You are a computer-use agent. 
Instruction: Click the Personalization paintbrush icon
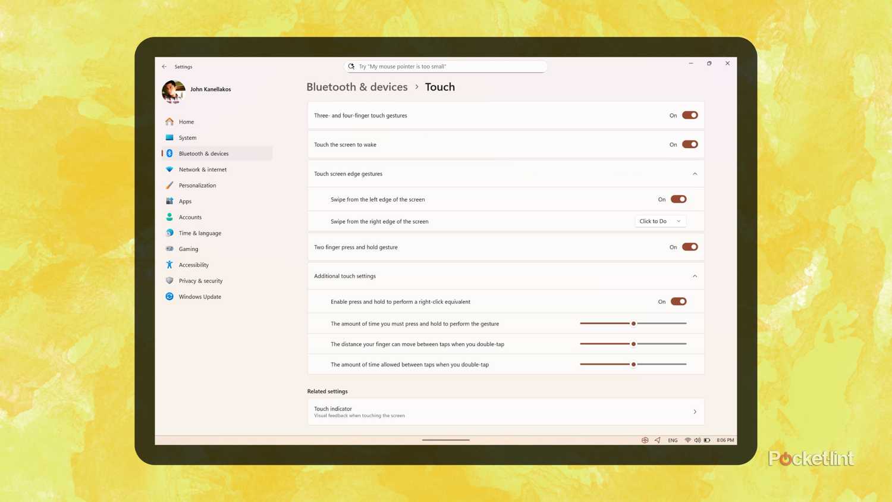click(170, 185)
